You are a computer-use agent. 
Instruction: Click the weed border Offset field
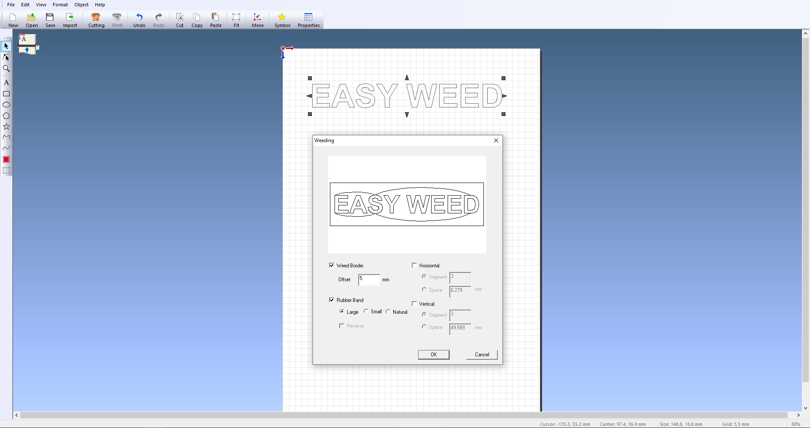pyautogui.click(x=369, y=280)
